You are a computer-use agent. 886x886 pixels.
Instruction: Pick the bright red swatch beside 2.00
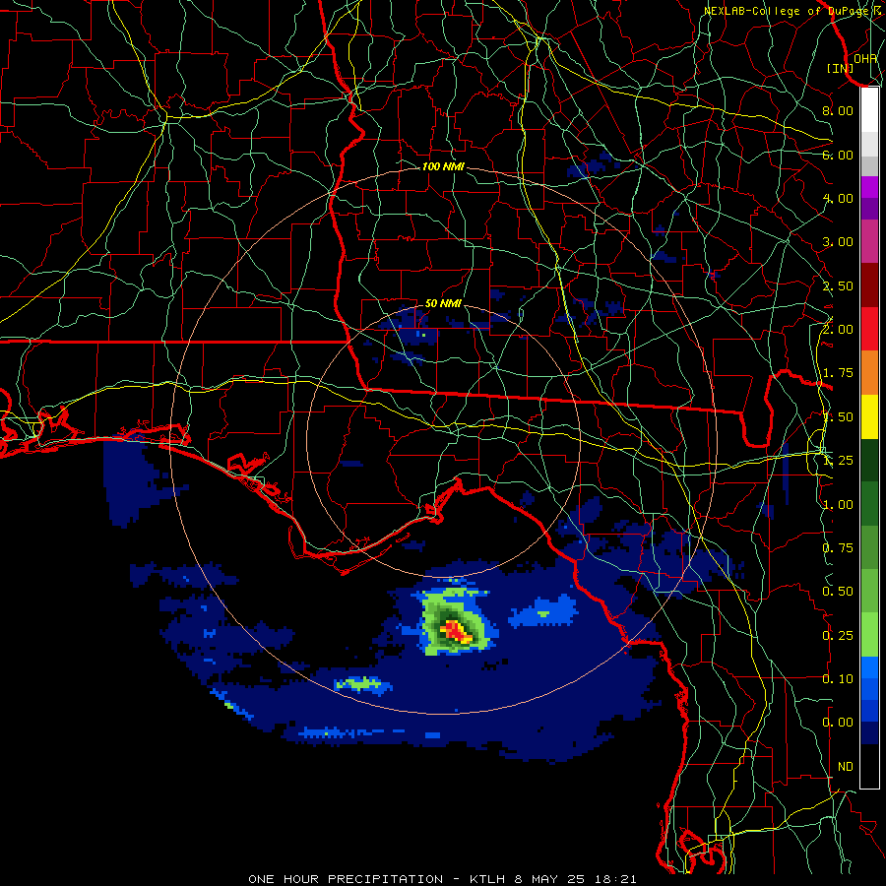click(x=869, y=329)
